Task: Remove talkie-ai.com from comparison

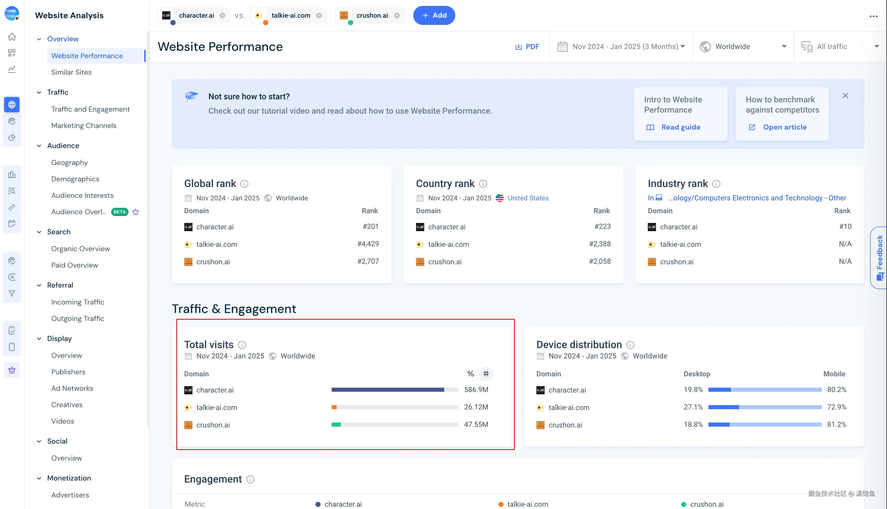Action: 319,15
